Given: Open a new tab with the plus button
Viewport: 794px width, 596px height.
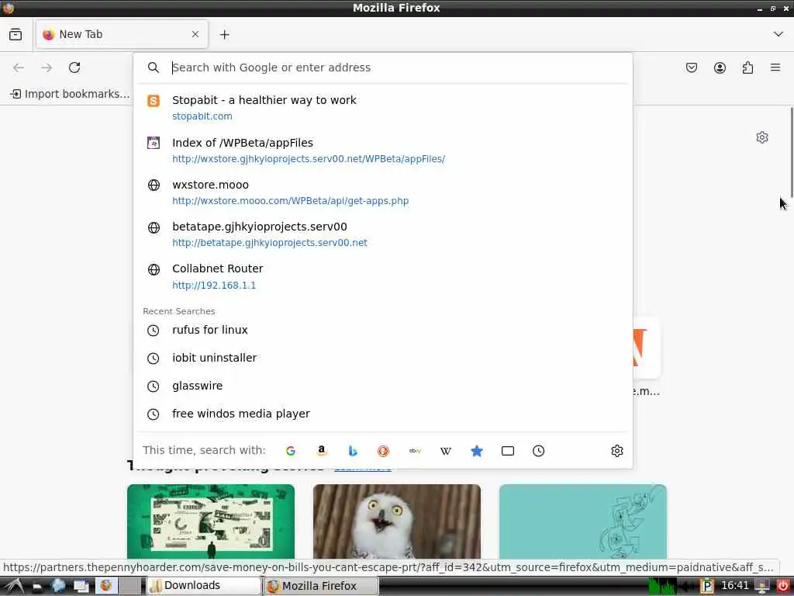Looking at the screenshot, I should click(x=224, y=34).
